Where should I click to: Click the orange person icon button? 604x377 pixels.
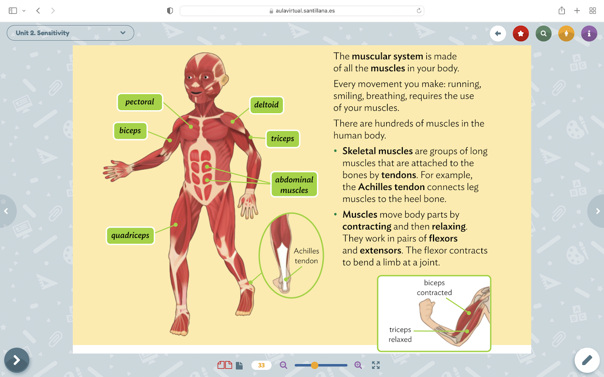(x=566, y=34)
